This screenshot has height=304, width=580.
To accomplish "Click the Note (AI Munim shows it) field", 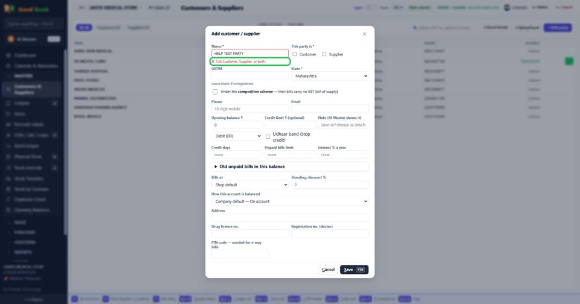I will click(343, 125).
